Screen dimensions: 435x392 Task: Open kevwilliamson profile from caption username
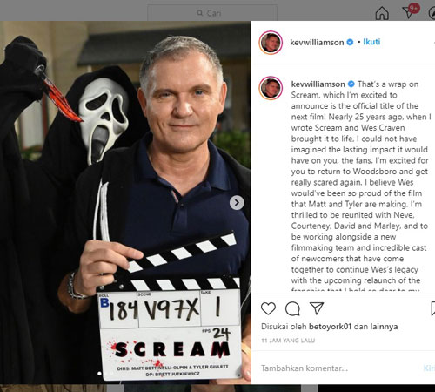point(318,84)
